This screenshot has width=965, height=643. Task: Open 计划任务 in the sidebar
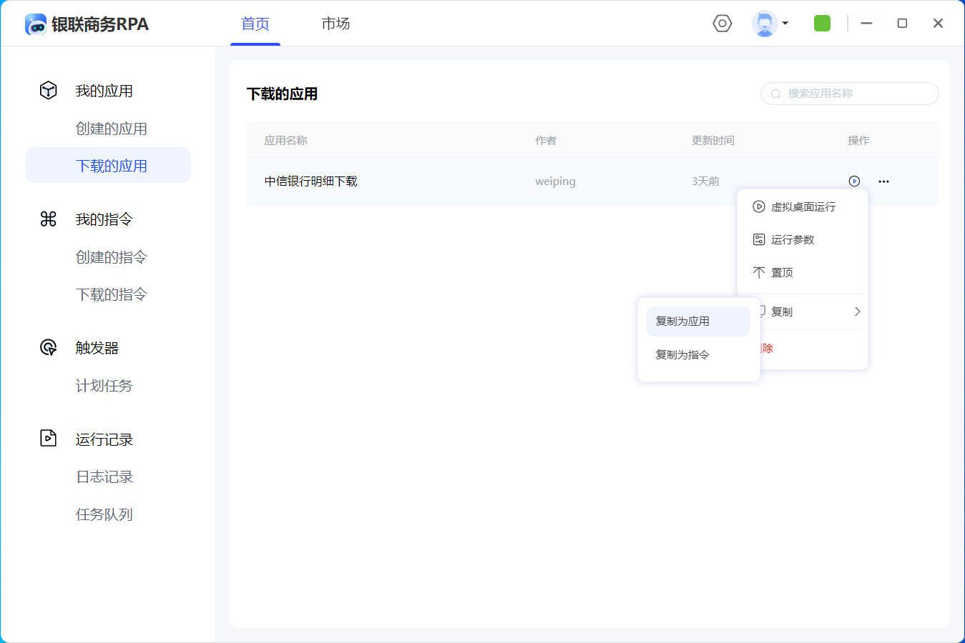tap(104, 386)
